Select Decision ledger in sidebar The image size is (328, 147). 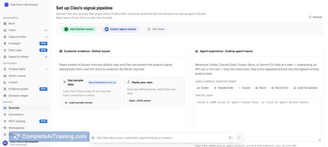[25, 96]
